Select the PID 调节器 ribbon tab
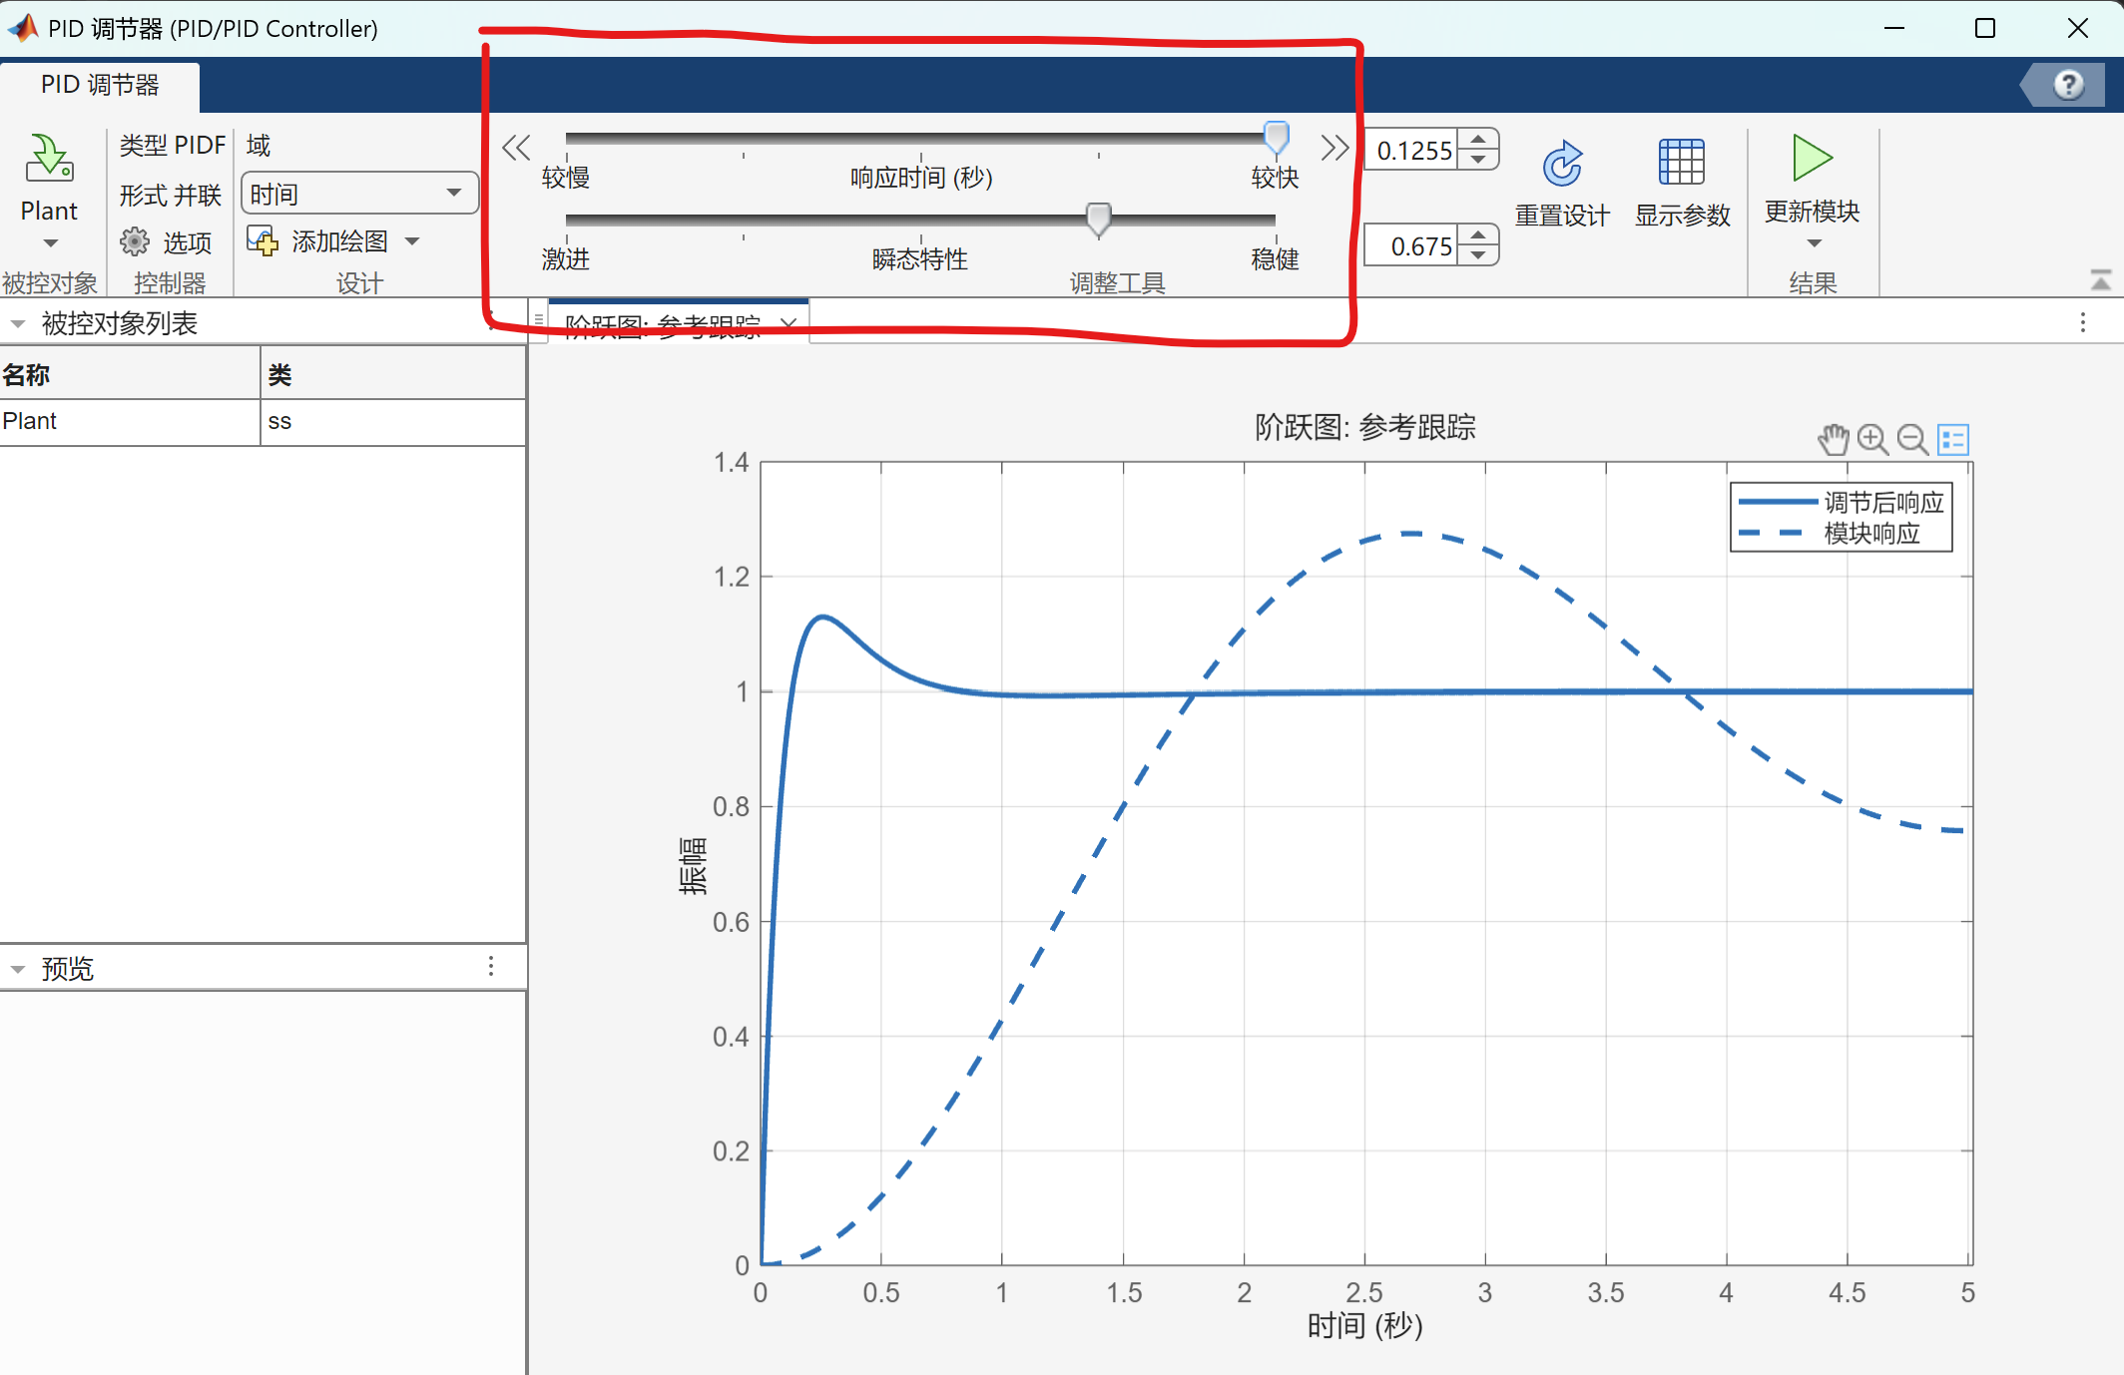This screenshot has width=2124, height=1375. (x=100, y=85)
